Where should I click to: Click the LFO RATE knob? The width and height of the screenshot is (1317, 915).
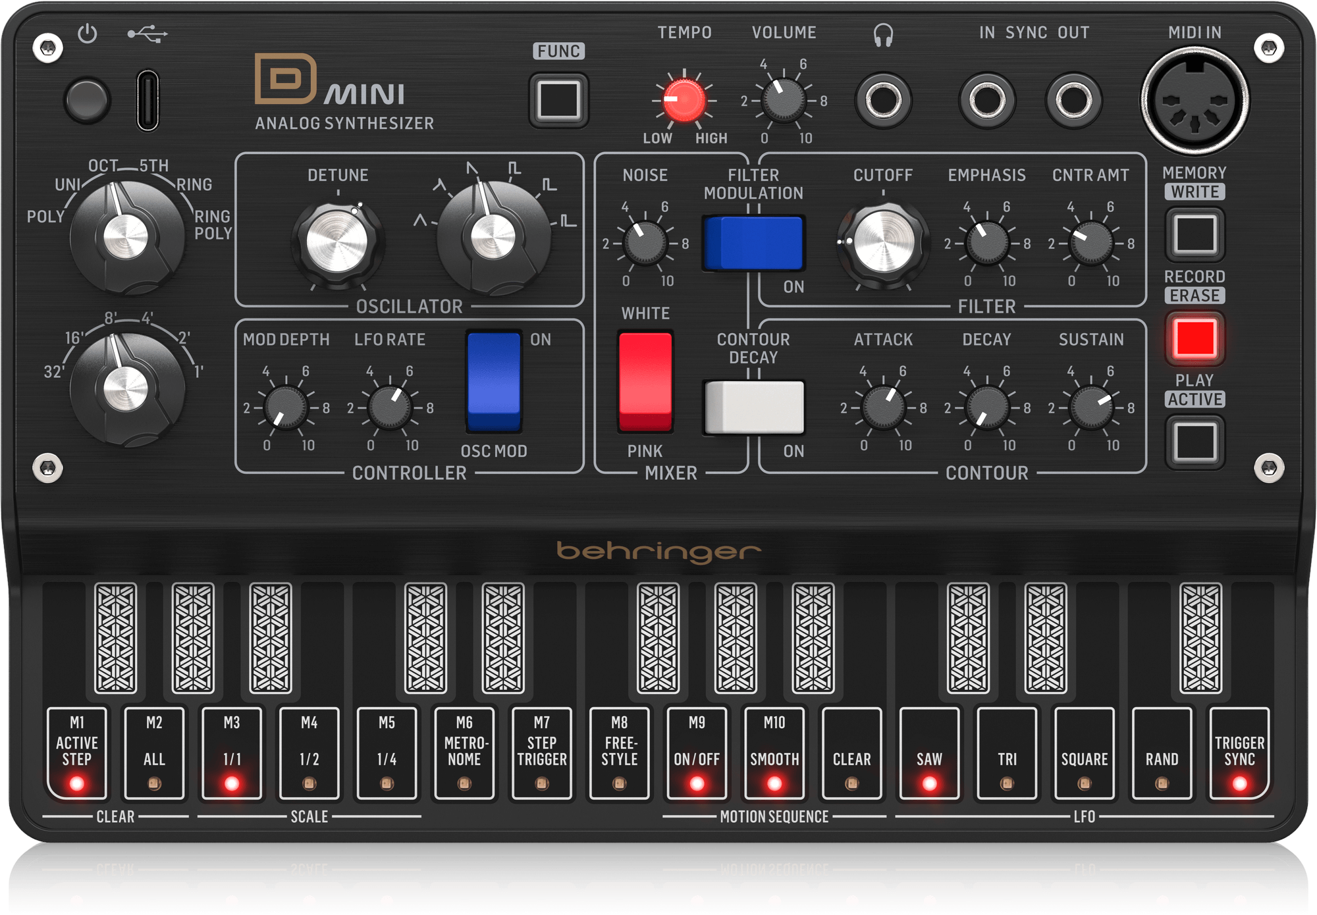[x=389, y=407]
